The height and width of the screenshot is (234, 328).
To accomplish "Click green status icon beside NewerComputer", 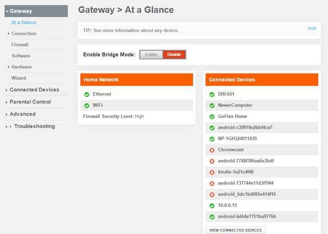I will click(212, 105).
